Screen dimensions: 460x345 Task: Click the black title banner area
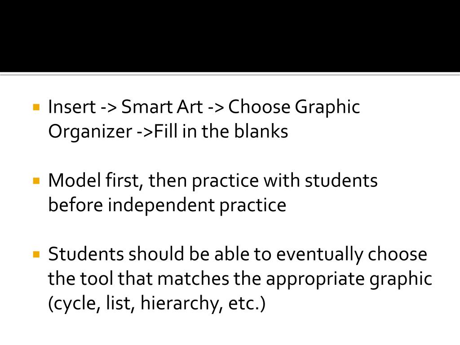[x=230, y=35]
